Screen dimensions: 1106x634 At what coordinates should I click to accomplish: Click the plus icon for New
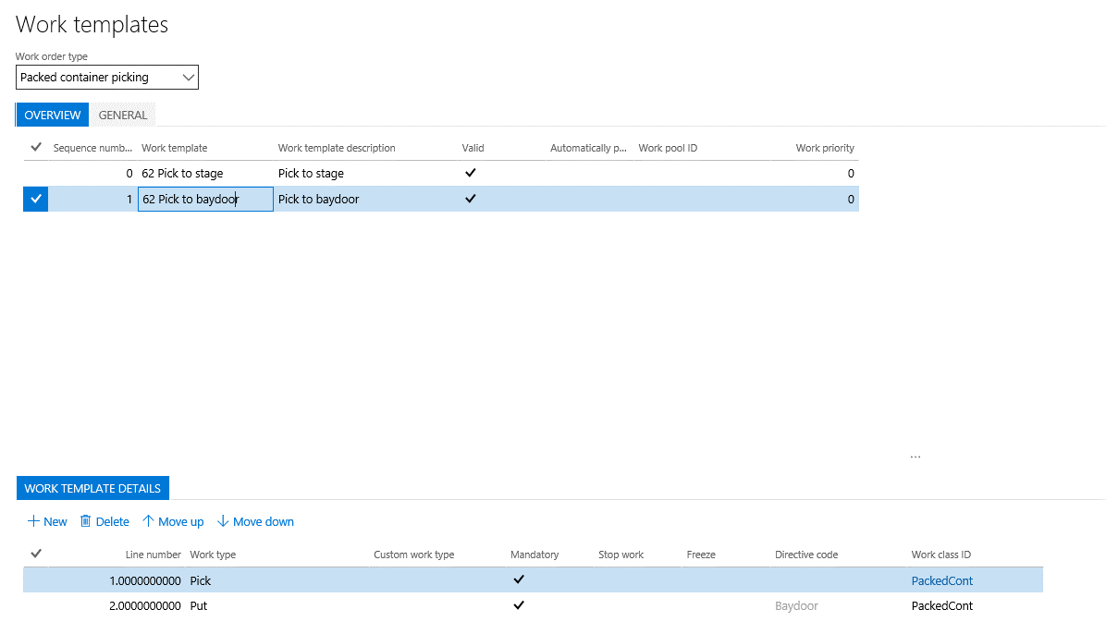tap(33, 522)
